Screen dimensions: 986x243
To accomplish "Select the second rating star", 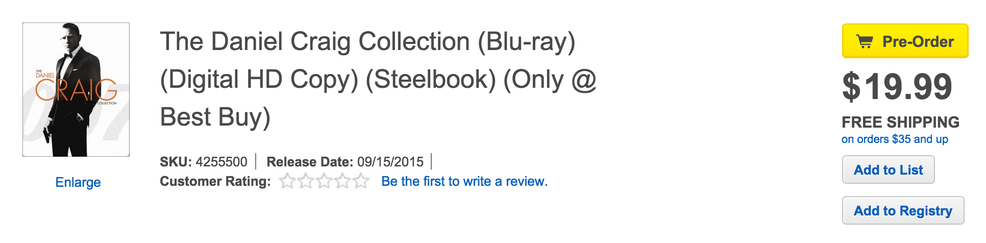I will click(x=306, y=181).
